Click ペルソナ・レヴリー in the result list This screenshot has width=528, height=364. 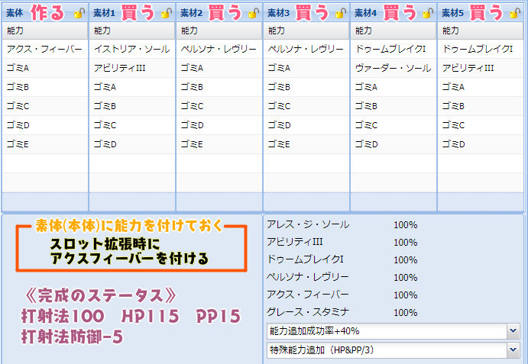(x=308, y=277)
